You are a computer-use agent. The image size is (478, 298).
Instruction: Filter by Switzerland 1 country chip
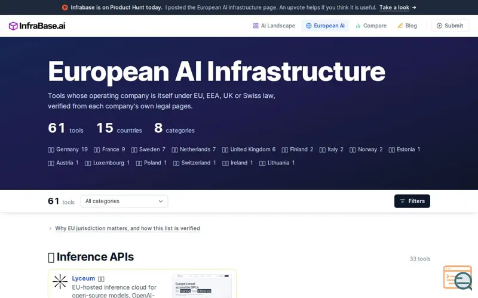click(x=195, y=163)
